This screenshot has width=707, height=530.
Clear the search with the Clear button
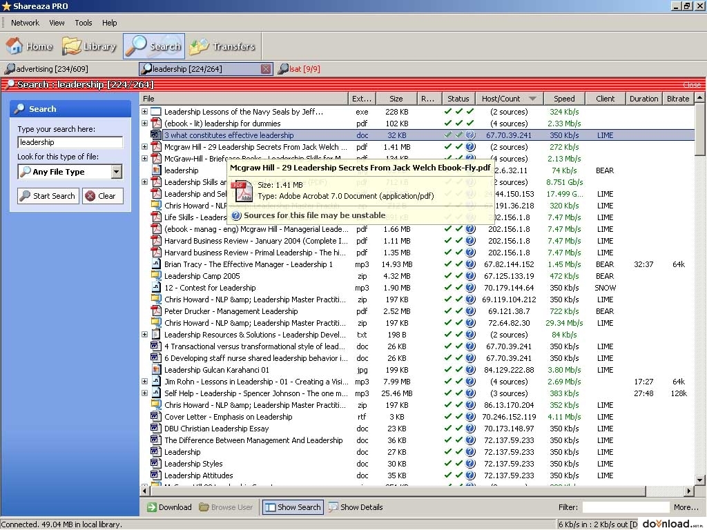tap(102, 196)
